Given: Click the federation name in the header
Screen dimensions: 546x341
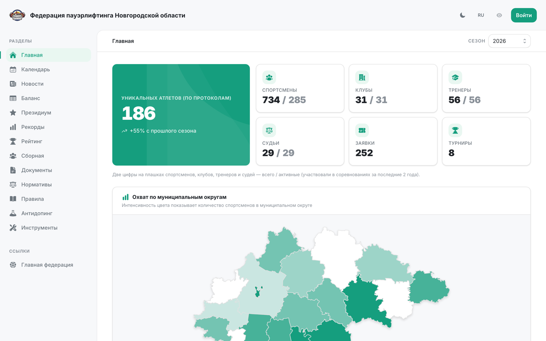Looking at the screenshot, I should 108,15.
